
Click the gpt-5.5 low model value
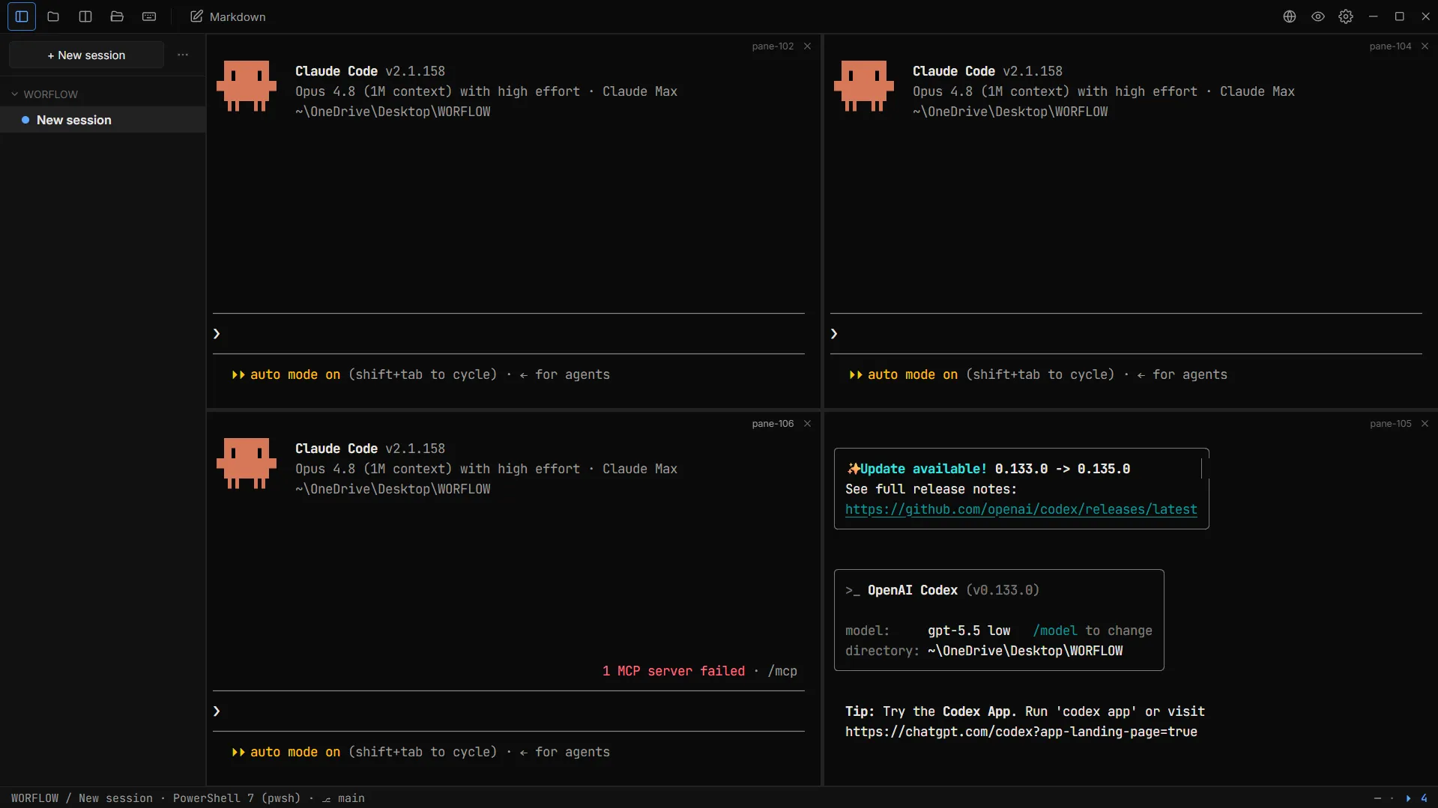[969, 631]
